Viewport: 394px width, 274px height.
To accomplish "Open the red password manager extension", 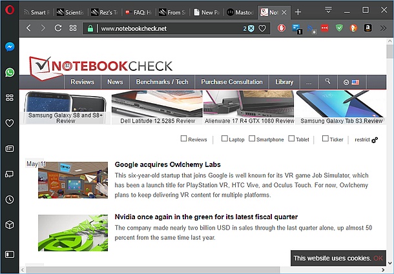I will click(x=324, y=28).
